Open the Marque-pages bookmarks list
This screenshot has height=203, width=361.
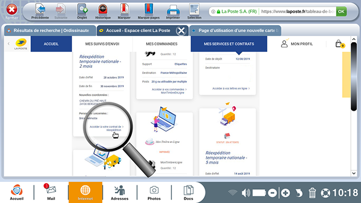point(148,11)
